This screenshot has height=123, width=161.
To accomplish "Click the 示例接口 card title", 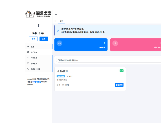I will (x=62, y=71).
